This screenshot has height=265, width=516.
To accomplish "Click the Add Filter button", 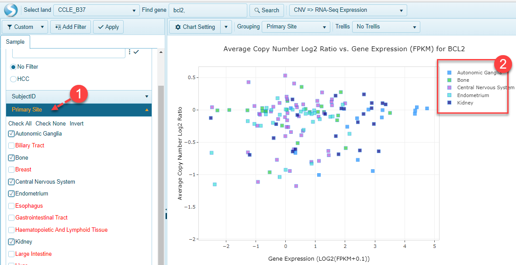I will point(70,27).
